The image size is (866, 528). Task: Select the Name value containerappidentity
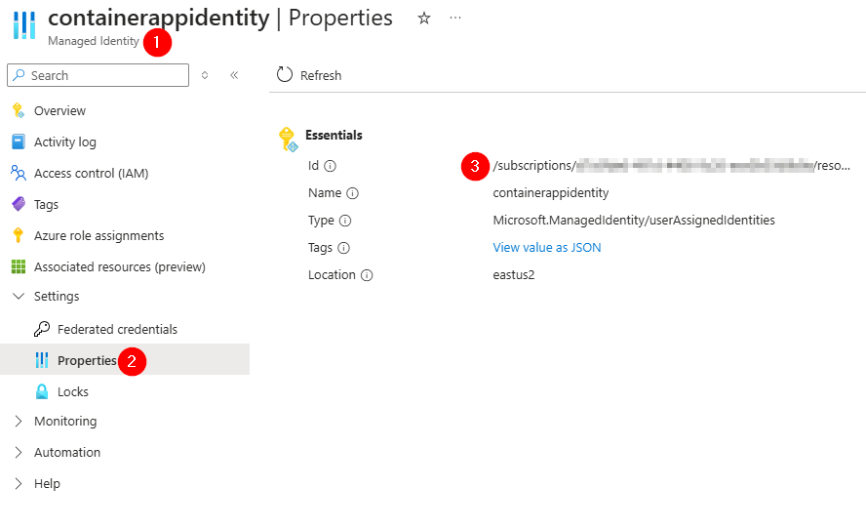pos(551,193)
